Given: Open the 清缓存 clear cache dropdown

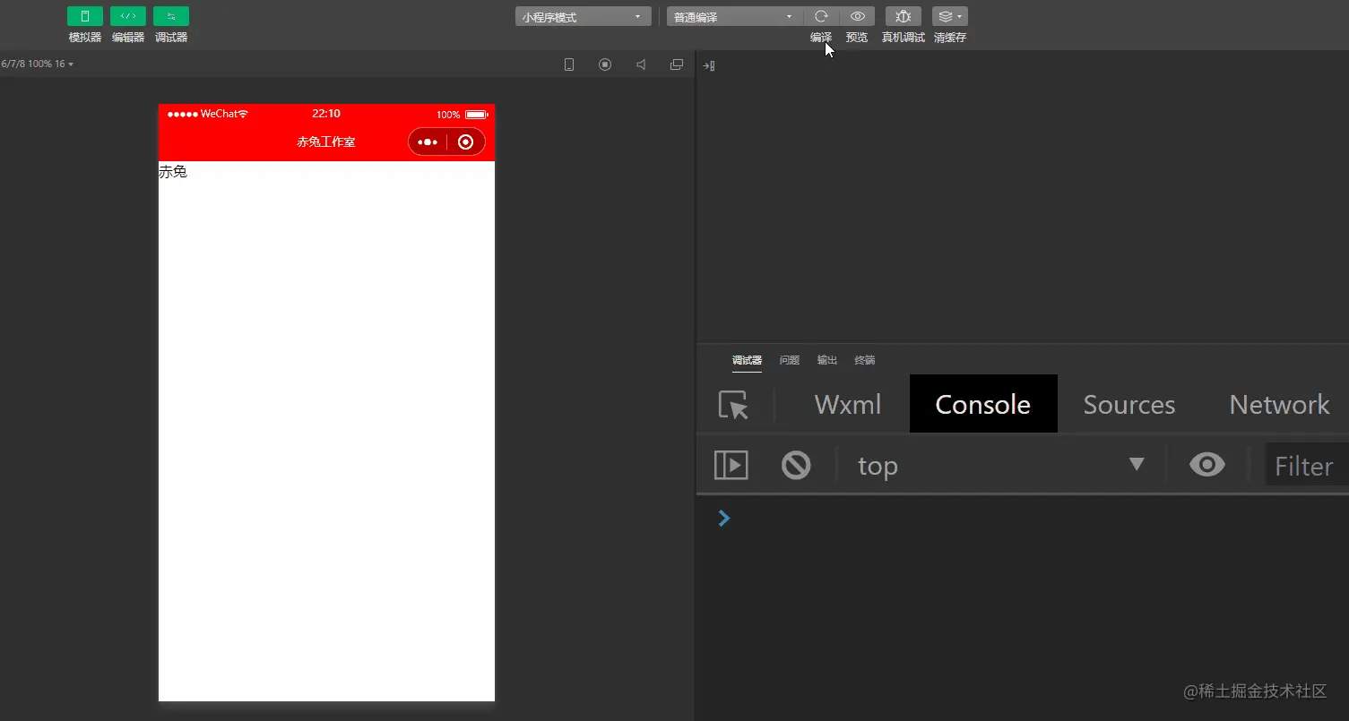Looking at the screenshot, I should pyautogui.click(x=950, y=16).
